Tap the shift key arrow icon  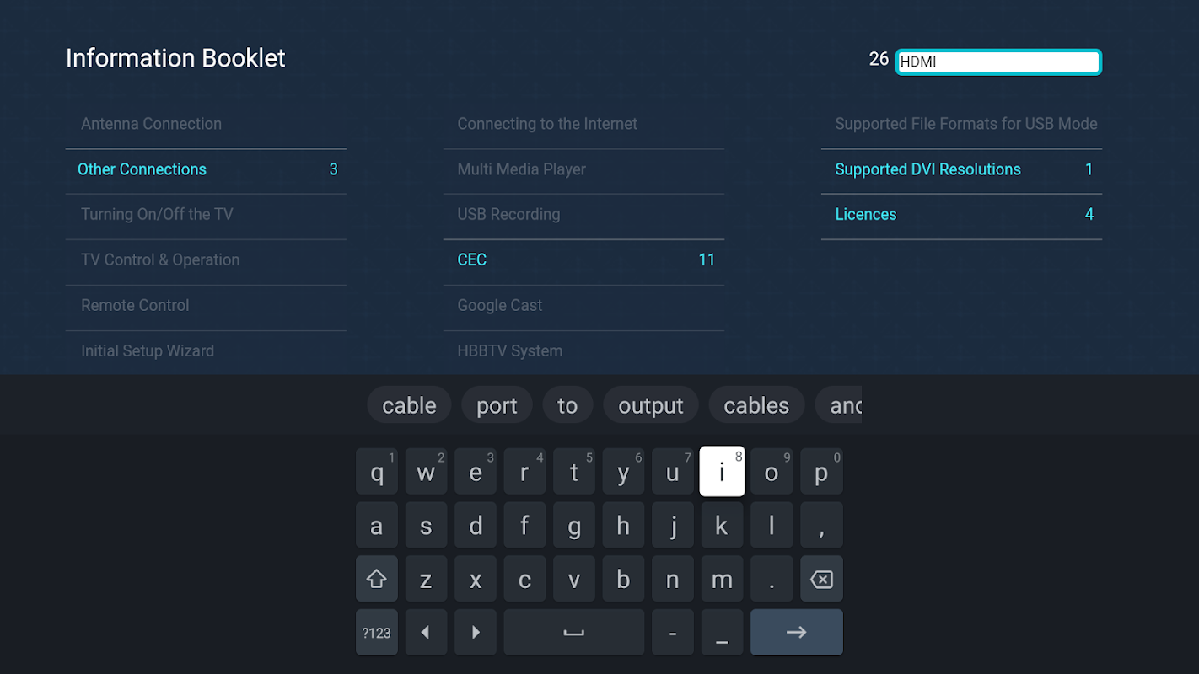click(376, 579)
